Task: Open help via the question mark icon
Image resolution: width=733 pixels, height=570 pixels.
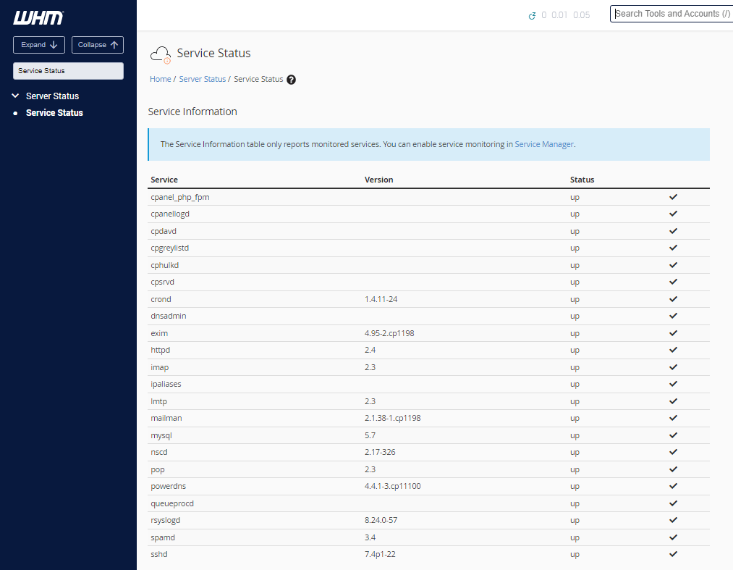Action: coord(291,79)
